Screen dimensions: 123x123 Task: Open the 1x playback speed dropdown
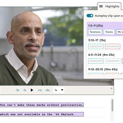pos(59,90)
